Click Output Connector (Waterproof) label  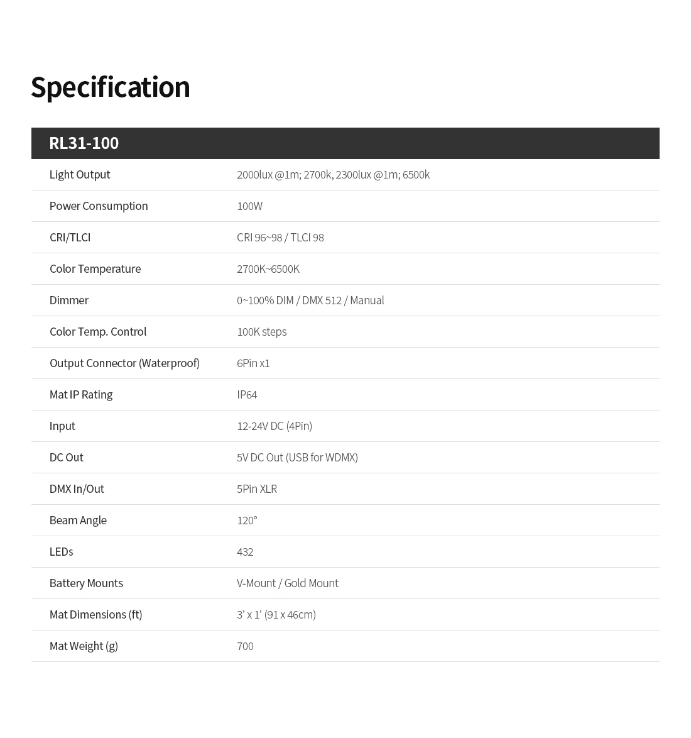pos(124,363)
